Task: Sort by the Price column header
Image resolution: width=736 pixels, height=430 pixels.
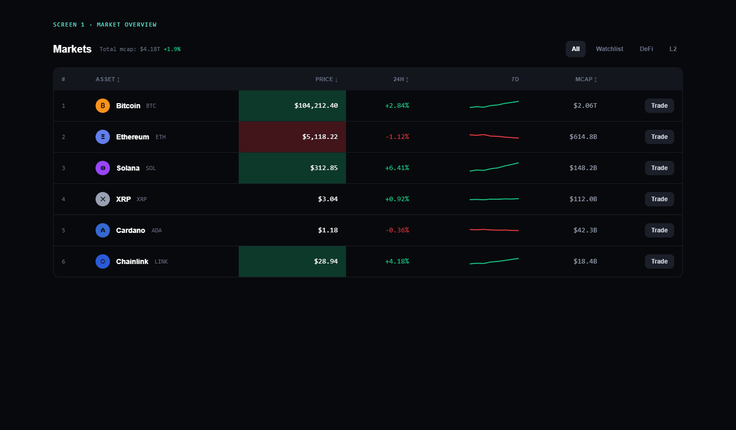Action: click(327, 79)
